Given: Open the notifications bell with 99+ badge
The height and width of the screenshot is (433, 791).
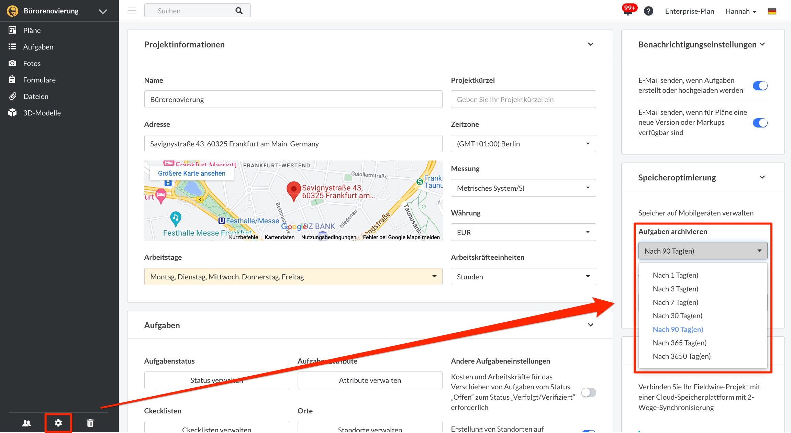Looking at the screenshot, I should (x=628, y=10).
